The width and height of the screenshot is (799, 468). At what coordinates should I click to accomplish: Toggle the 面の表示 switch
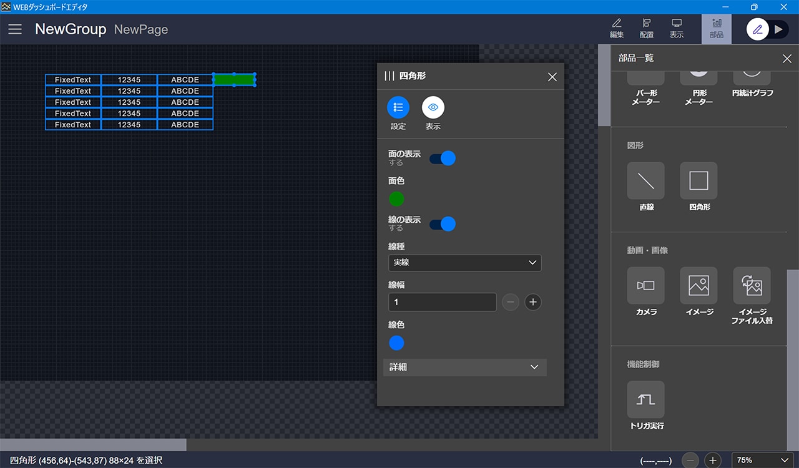coord(443,158)
